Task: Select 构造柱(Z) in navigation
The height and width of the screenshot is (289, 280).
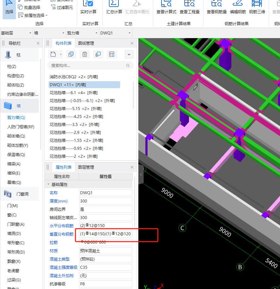Action: point(16,76)
